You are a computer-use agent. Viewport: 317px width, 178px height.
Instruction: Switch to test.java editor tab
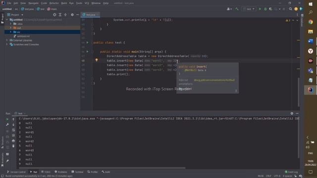click(90, 15)
